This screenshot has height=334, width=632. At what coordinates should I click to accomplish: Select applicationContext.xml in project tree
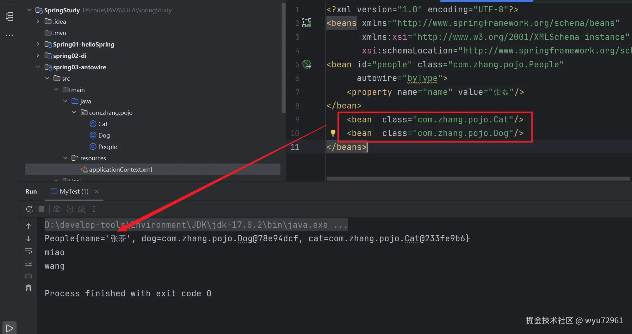(x=153, y=170)
